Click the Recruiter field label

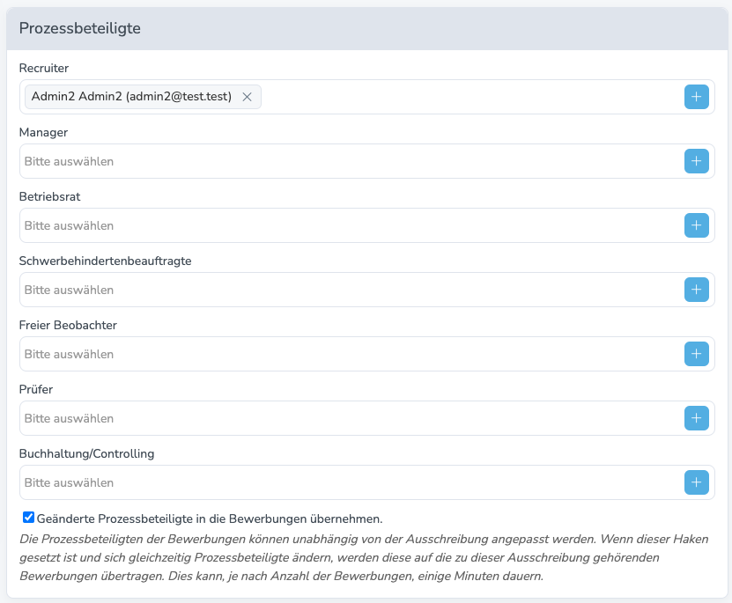[44, 68]
